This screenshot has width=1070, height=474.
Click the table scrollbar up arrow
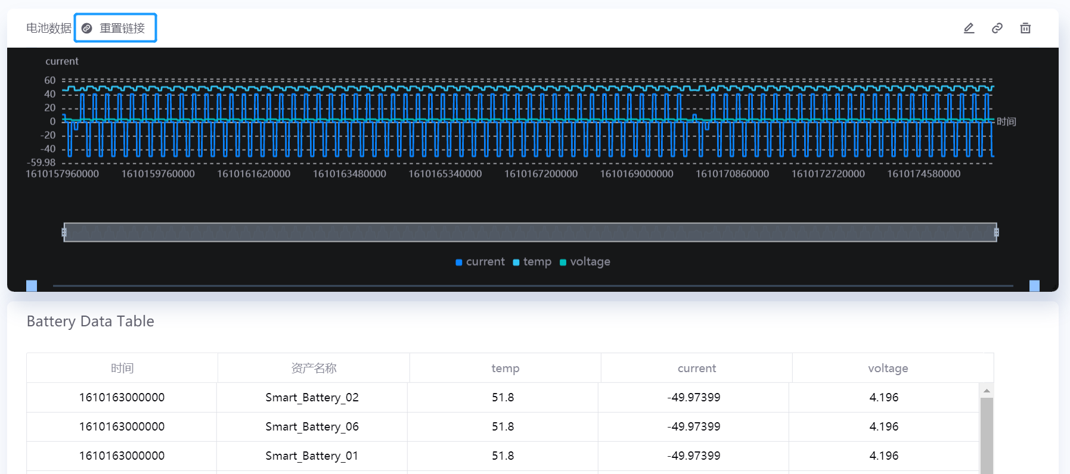(x=987, y=391)
